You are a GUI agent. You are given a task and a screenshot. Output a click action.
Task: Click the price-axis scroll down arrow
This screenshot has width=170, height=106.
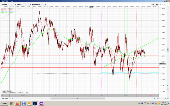(x=168, y=85)
